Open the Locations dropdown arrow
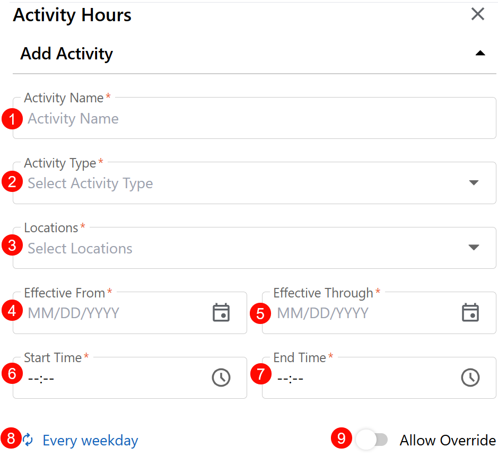The width and height of the screenshot is (498, 456). click(474, 248)
